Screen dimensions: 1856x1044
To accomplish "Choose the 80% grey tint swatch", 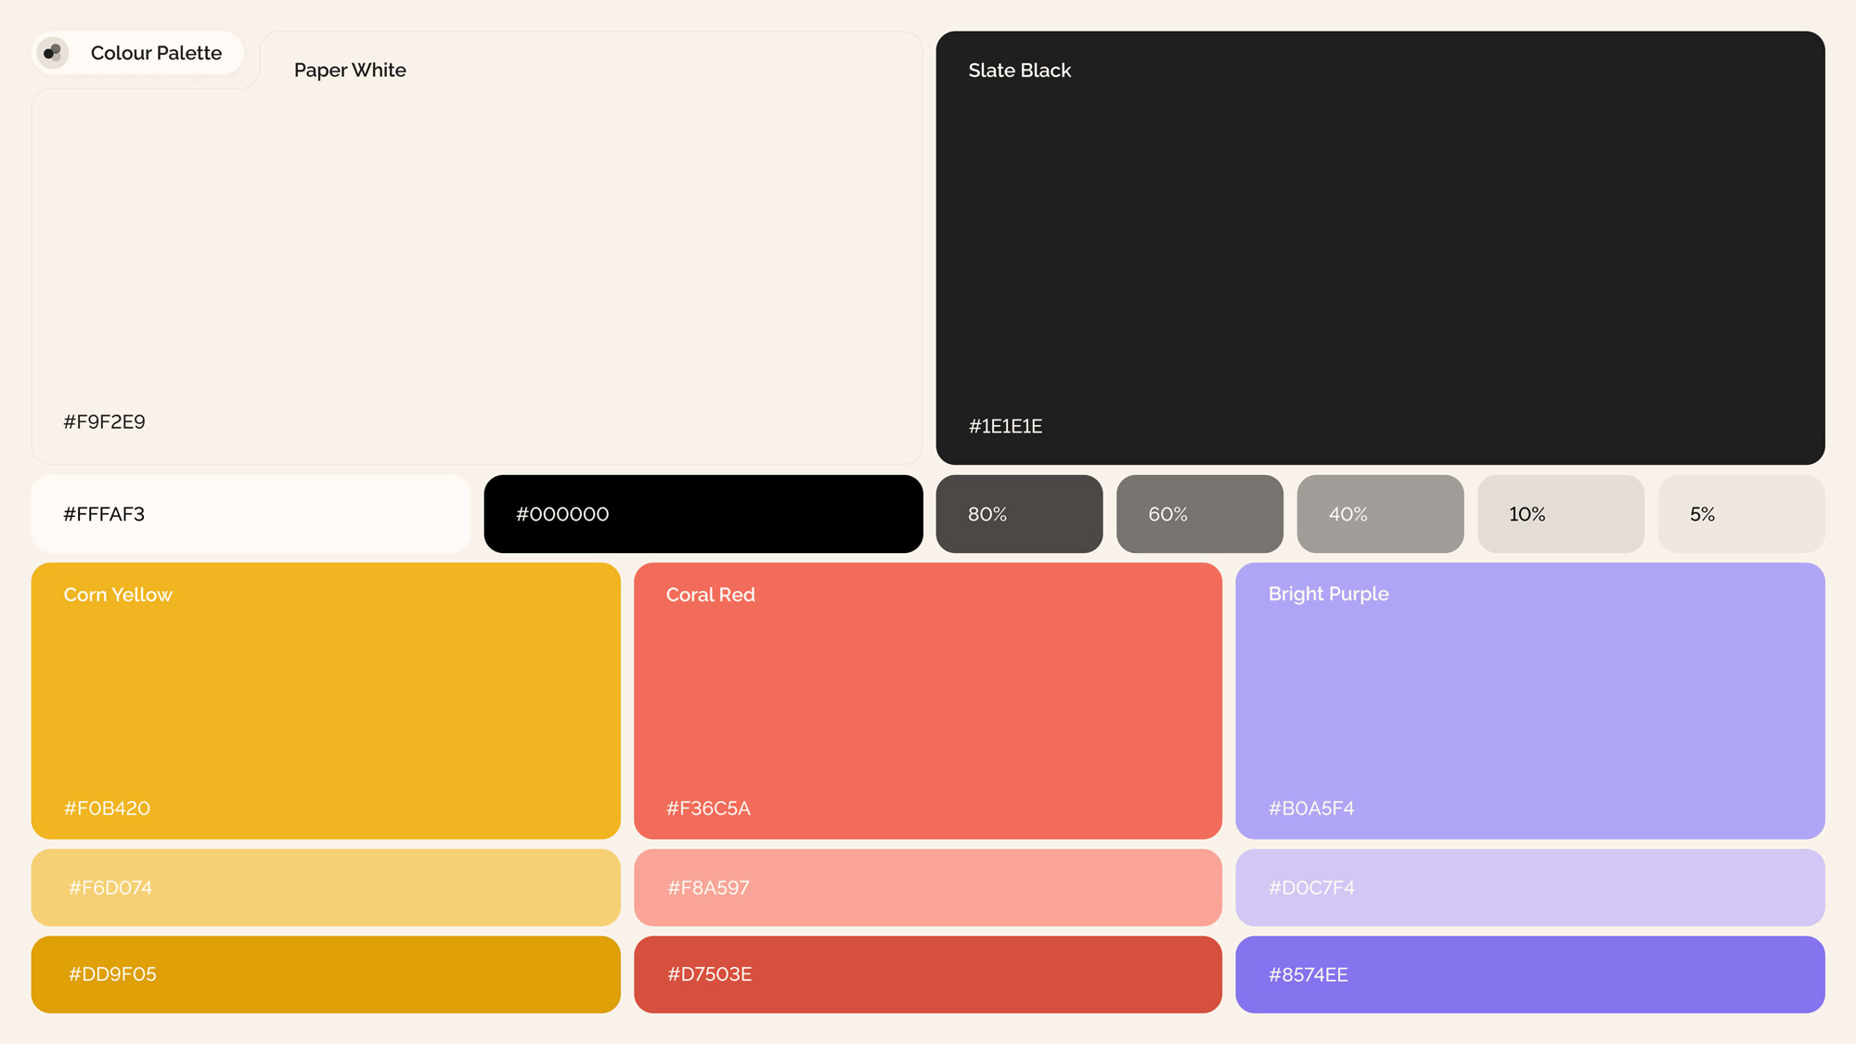I will 1019,514.
